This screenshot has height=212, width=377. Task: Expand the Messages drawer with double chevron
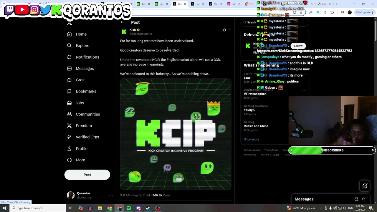click(363, 199)
